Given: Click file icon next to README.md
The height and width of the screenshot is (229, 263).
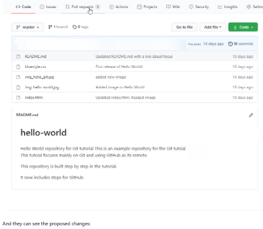Looking at the screenshot, I should 18,56.
